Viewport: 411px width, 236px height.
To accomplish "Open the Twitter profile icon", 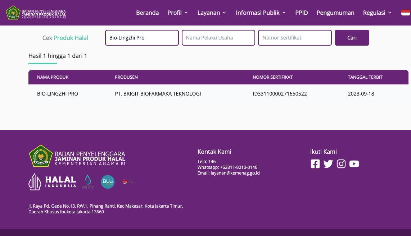I will pos(328,164).
